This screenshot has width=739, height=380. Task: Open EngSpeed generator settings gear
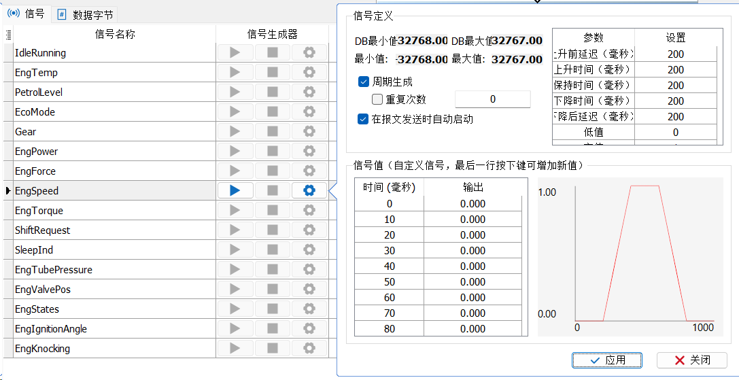click(309, 190)
